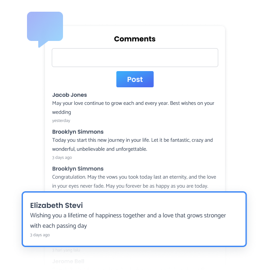The height and width of the screenshot is (270, 270).
Task: Click the "Wishing you a lifetime" comment line
Action: click(128, 216)
